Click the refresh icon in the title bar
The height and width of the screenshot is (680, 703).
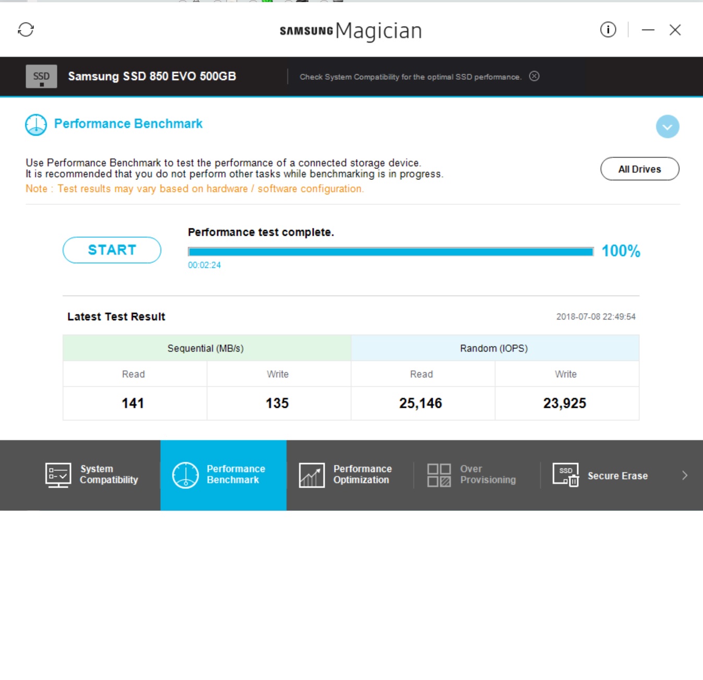click(x=26, y=30)
